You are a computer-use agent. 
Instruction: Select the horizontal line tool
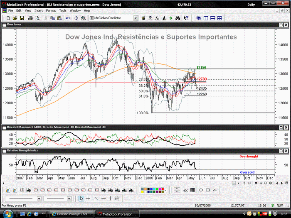click(104, 198)
